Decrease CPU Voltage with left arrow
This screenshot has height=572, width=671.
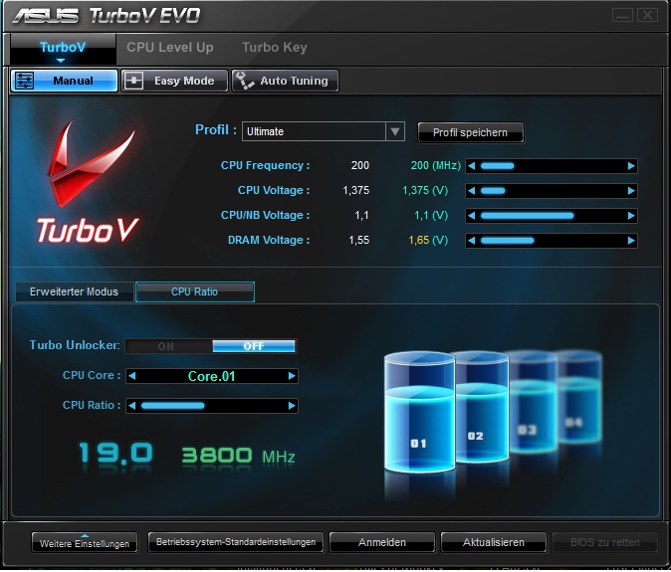(x=471, y=191)
